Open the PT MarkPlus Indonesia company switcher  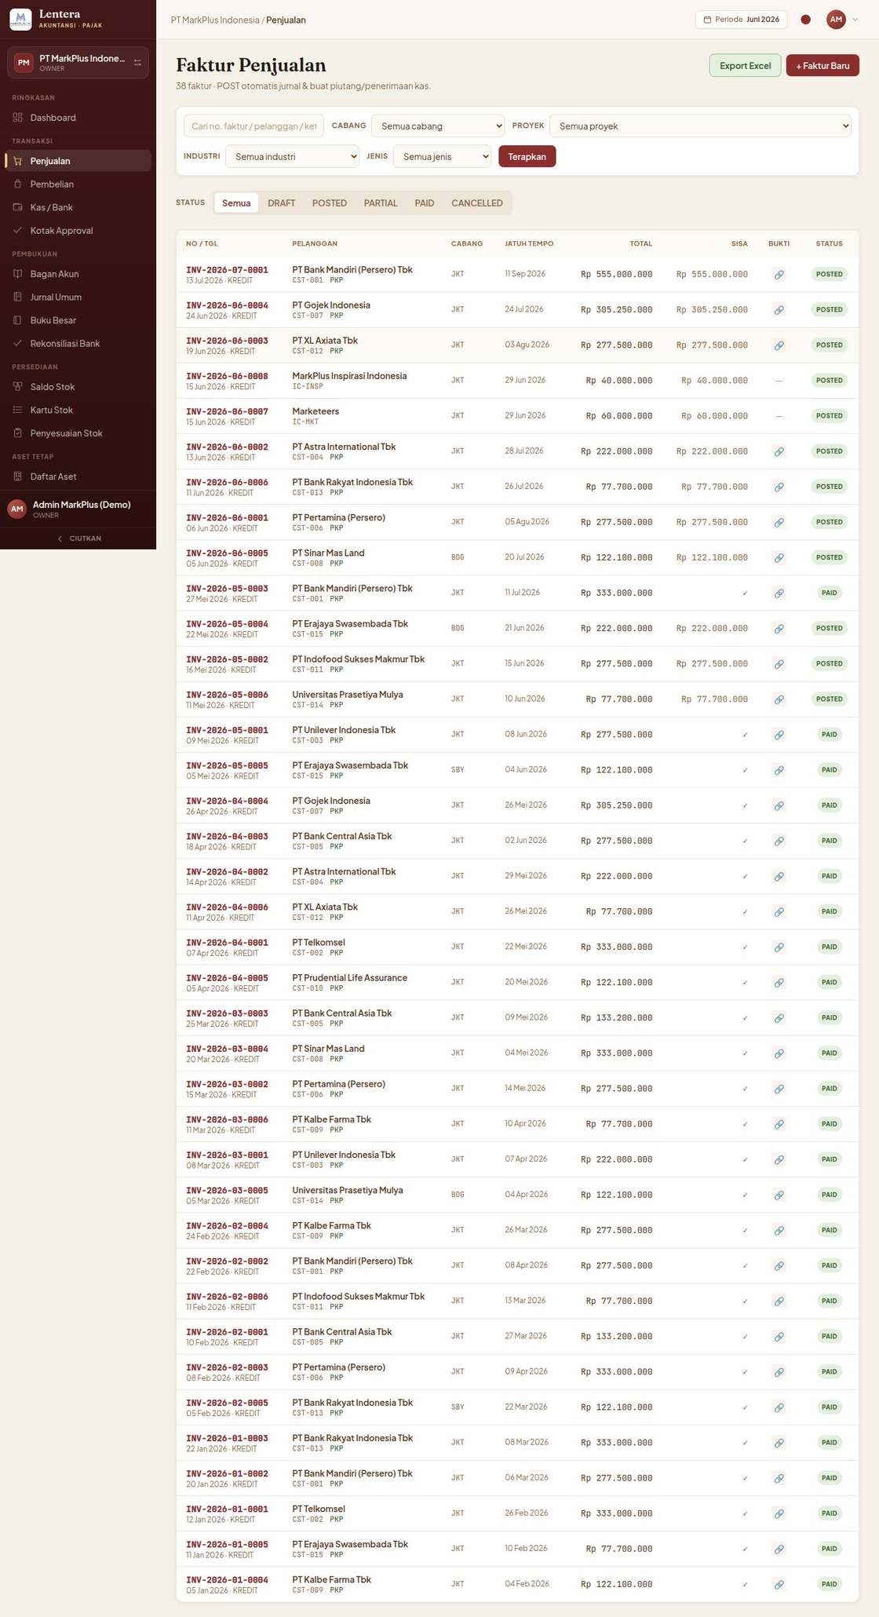coord(78,63)
